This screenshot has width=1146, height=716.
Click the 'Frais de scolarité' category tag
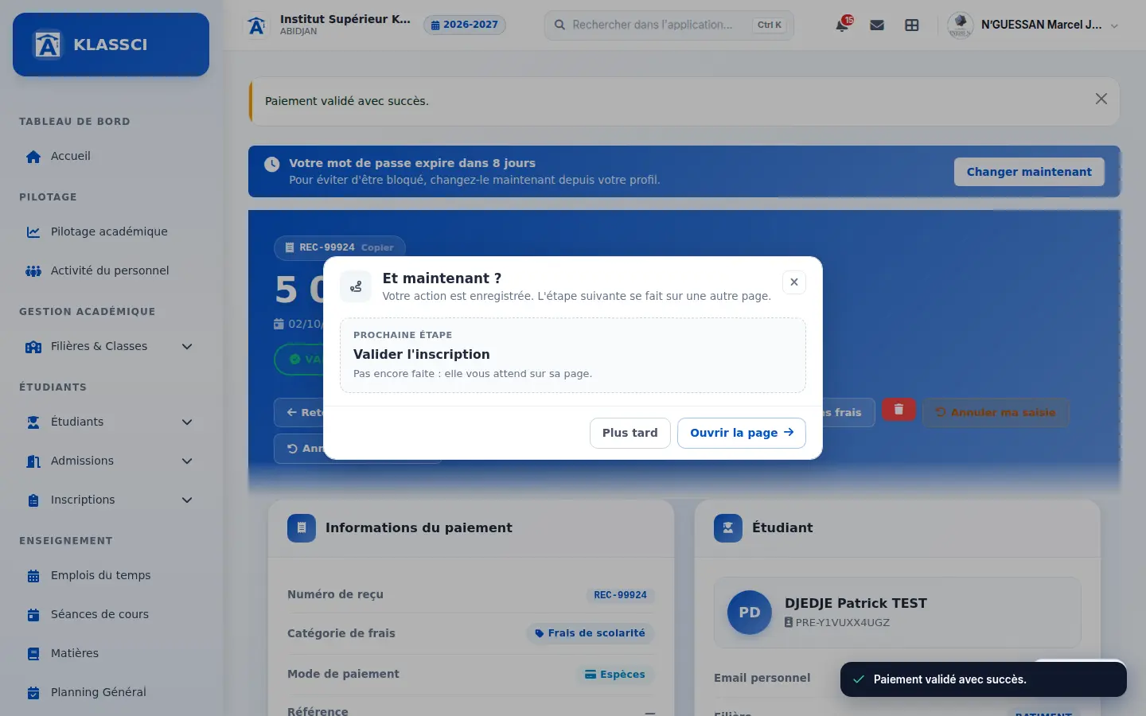point(590,633)
